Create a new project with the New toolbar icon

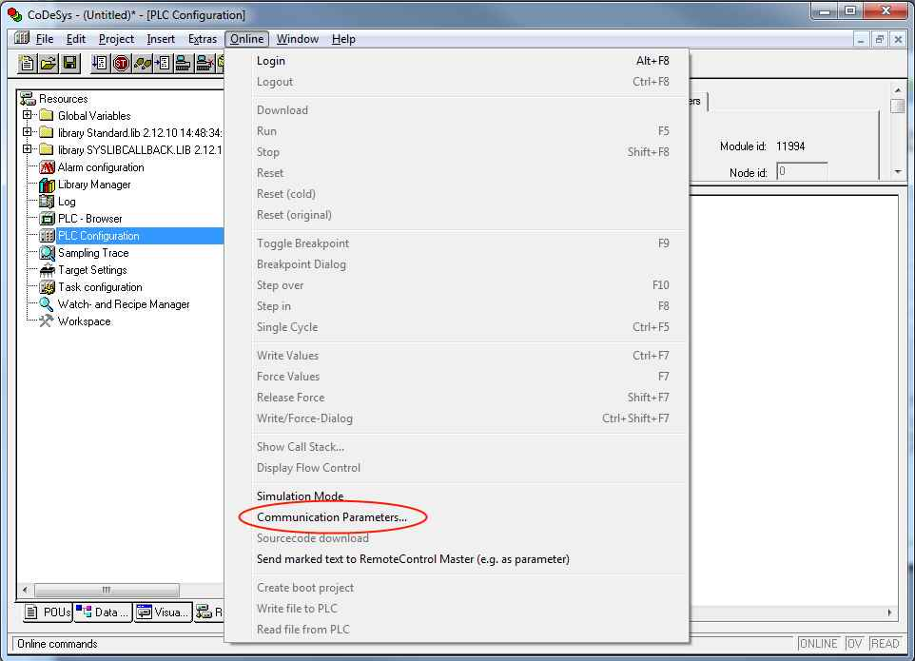point(27,63)
